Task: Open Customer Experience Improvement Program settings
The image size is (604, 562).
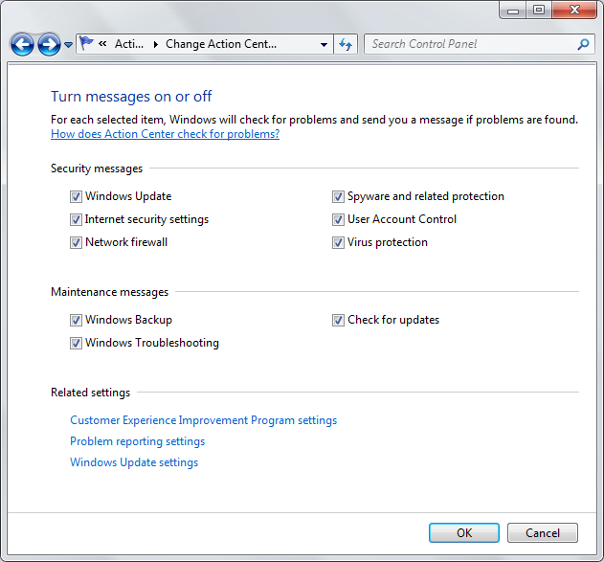Action: (x=203, y=420)
